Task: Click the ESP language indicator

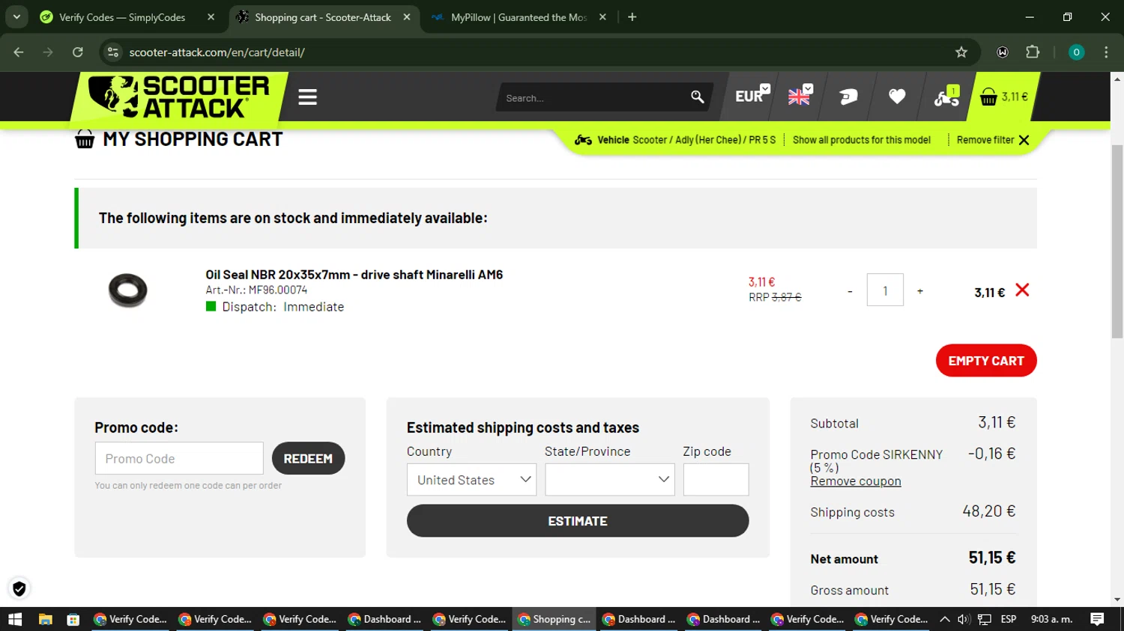Action: click(x=1009, y=619)
